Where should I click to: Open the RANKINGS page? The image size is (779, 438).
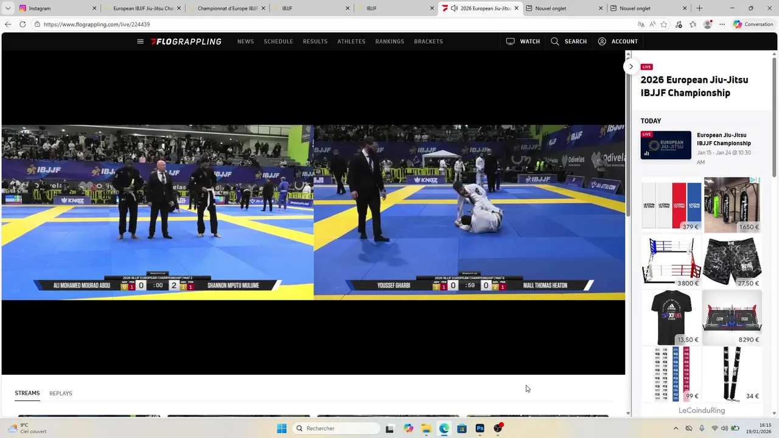pos(389,41)
